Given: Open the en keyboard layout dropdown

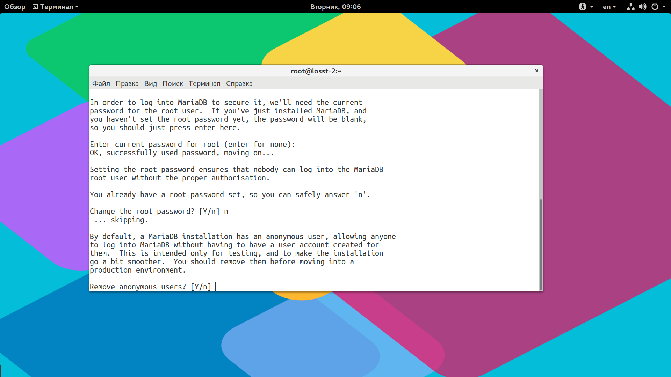Looking at the screenshot, I should coord(609,7).
